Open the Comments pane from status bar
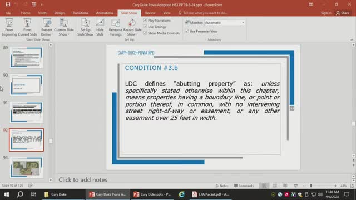 pos(244,186)
